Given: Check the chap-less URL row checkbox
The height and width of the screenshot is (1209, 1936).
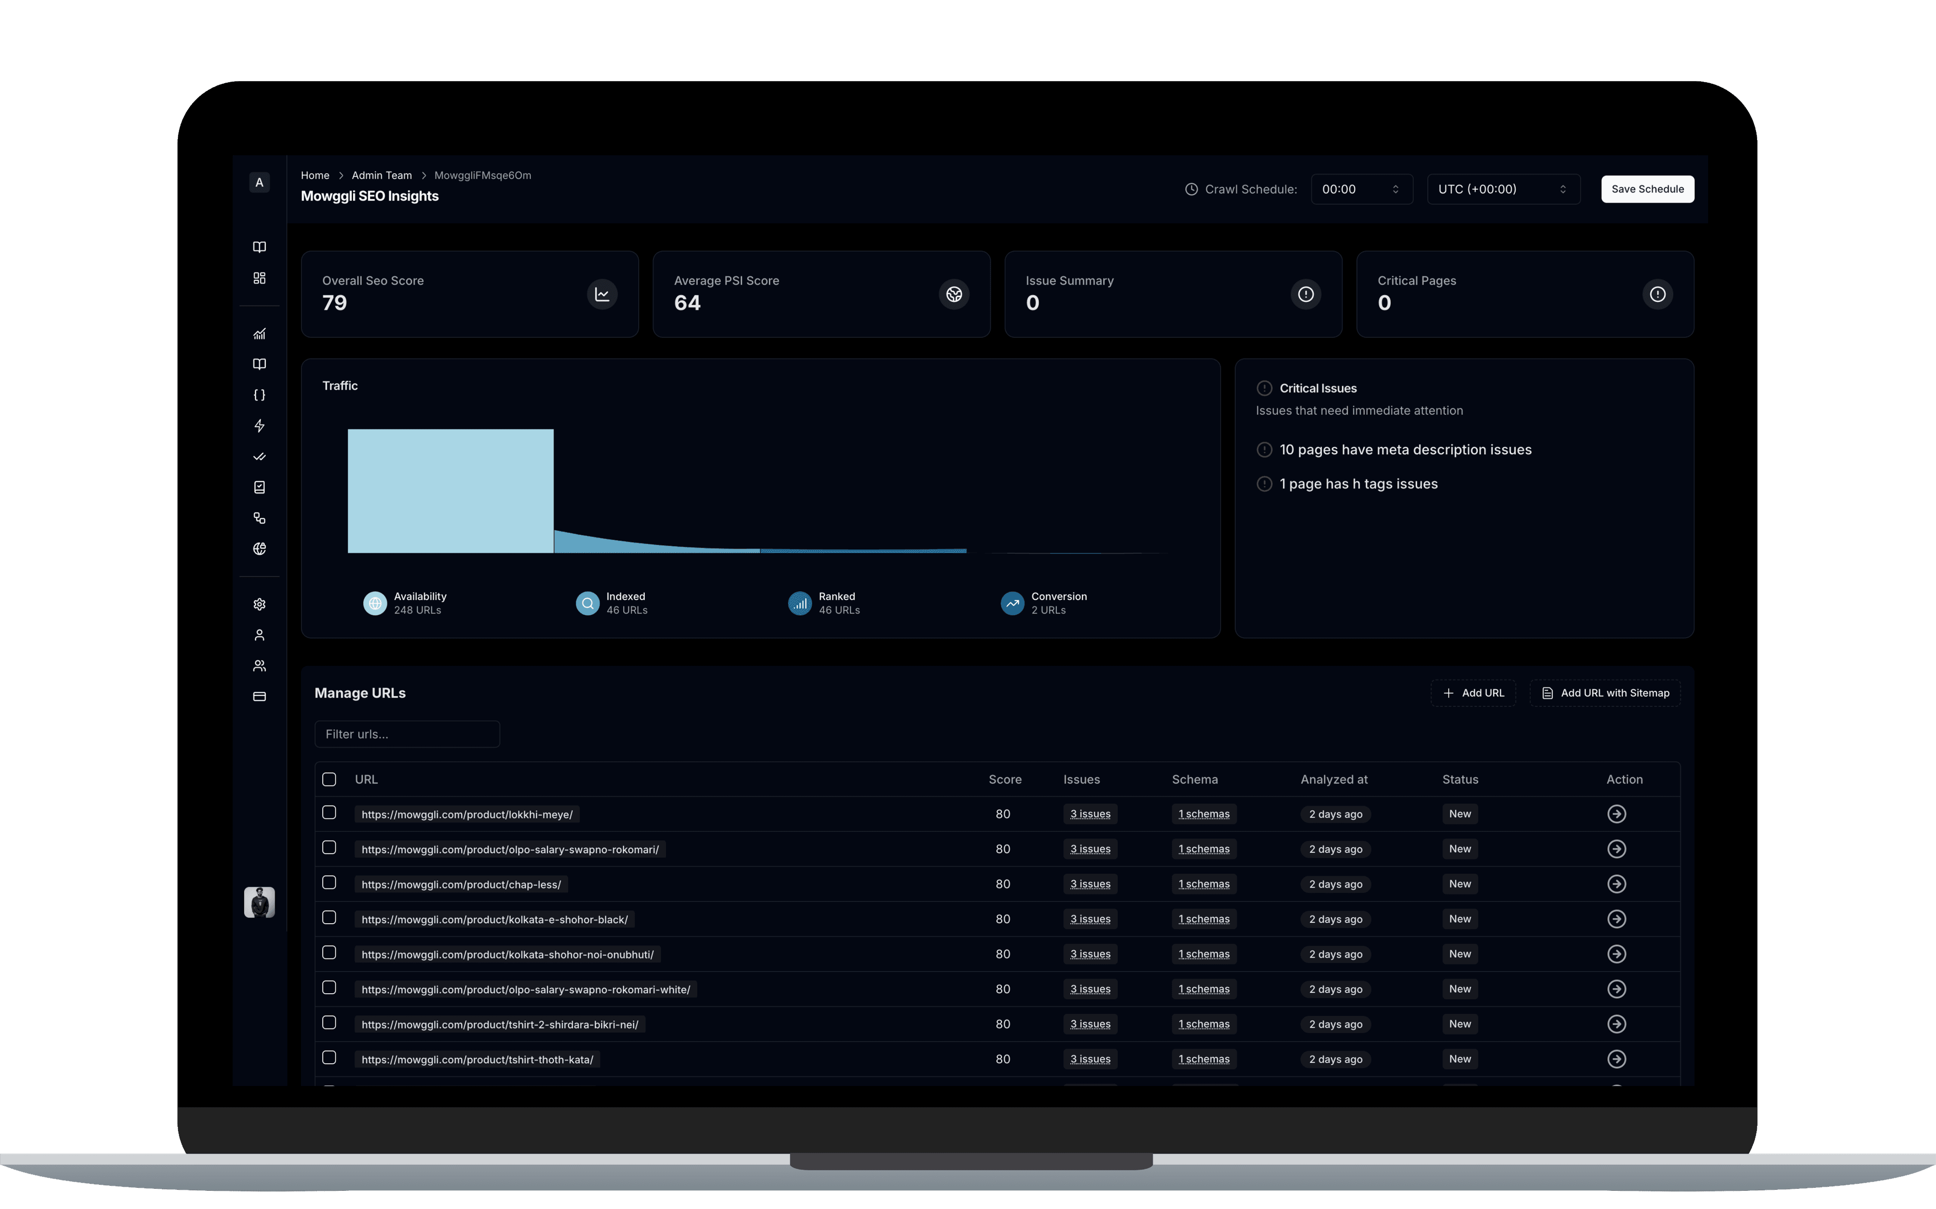Looking at the screenshot, I should 329,883.
